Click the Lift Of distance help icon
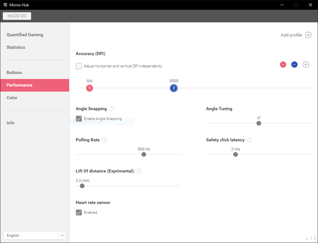Viewport: 318px width, 243px height. [x=139, y=171]
